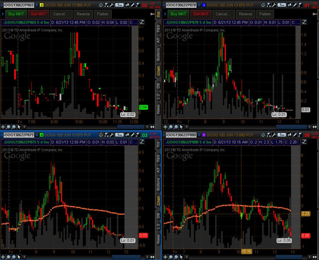
Task: Open chart settings wrench in the P875 chart
Action: click(112, 135)
